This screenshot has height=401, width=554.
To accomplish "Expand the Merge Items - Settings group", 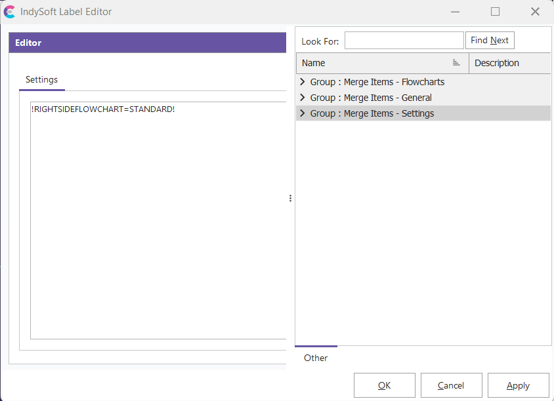I will pyautogui.click(x=303, y=113).
